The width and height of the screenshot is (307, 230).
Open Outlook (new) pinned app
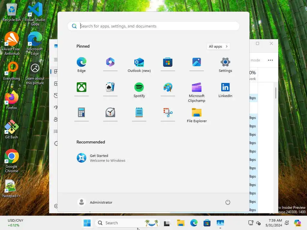[139, 65]
